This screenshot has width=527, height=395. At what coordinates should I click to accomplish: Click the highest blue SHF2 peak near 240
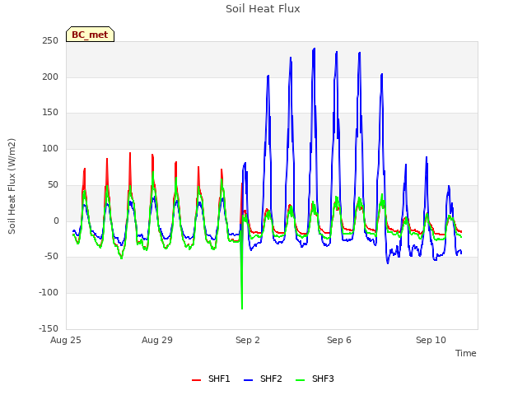click(314, 49)
